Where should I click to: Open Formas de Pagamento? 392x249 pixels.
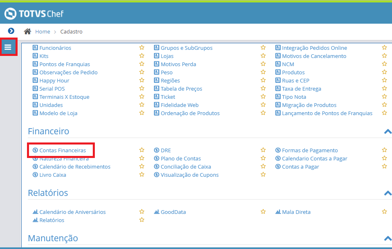[x=310, y=150]
